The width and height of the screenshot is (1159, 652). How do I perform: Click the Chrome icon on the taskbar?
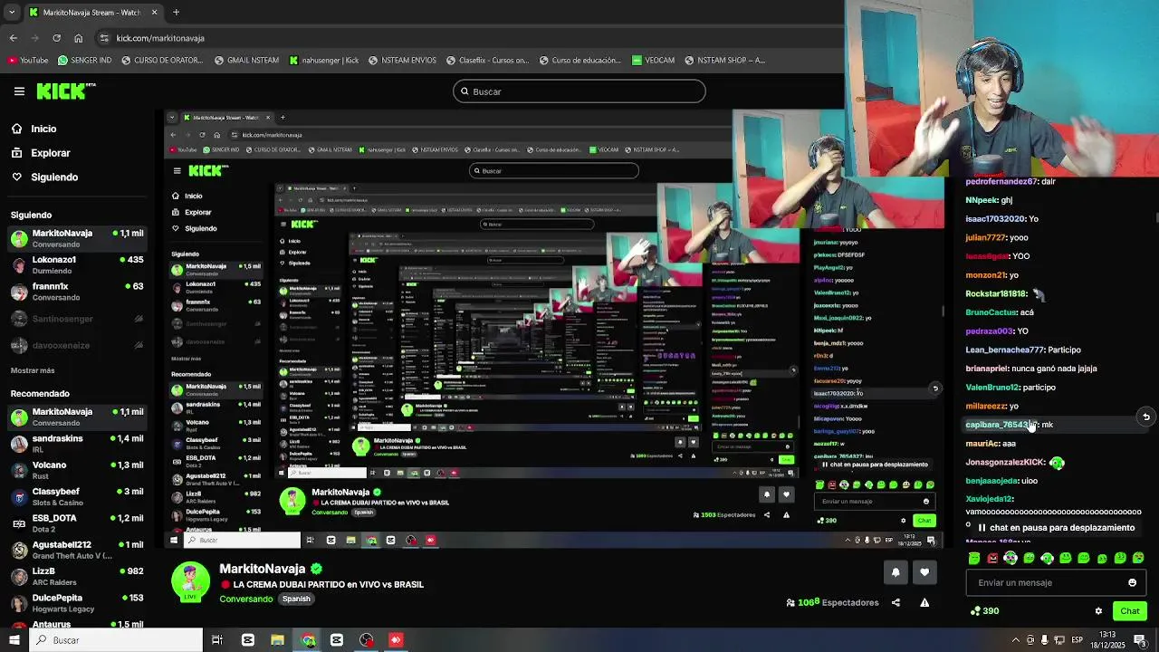coord(308,640)
